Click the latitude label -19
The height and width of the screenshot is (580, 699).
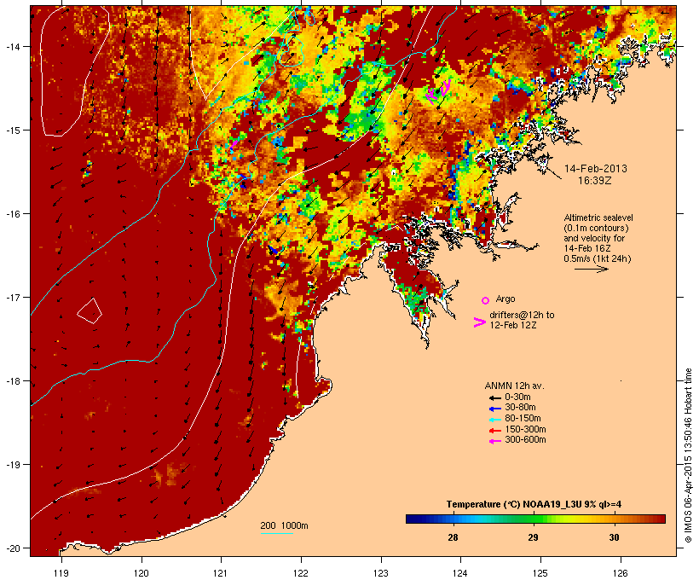tap(12, 465)
